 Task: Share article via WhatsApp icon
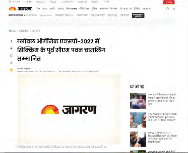[x=11, y=56]
